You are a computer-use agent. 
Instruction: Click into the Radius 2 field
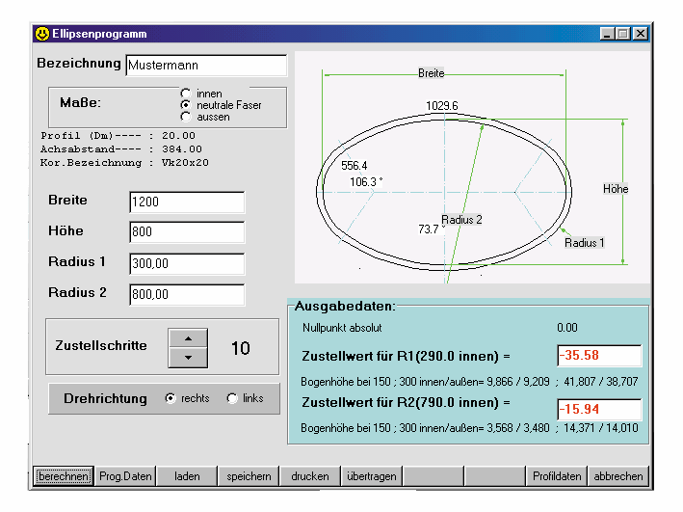pos(187,294)
